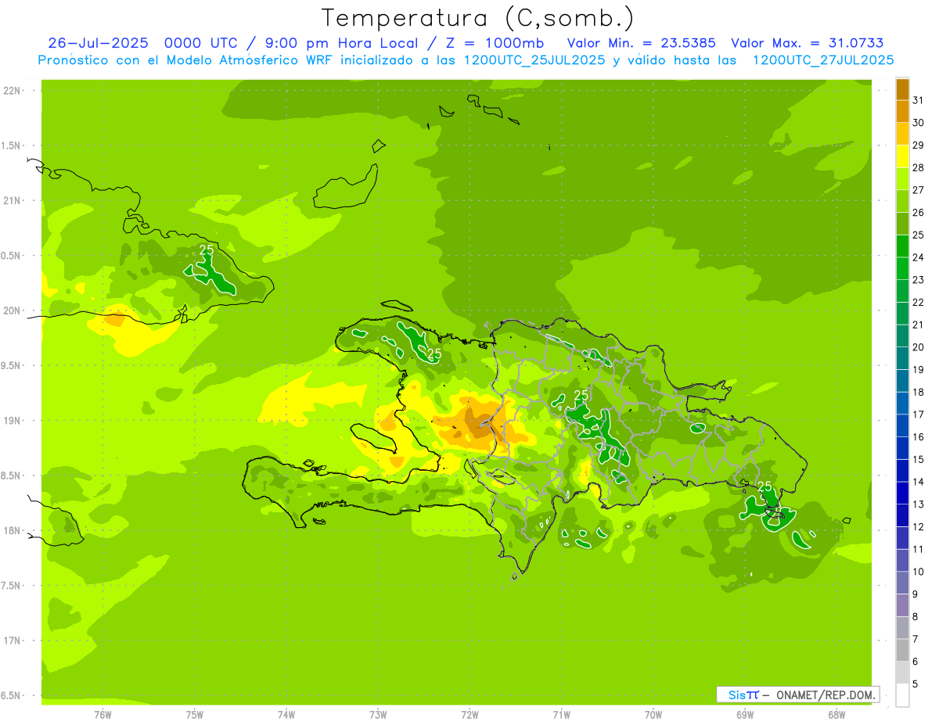Click blue legend swatch between 15 and 16

pos(902,448)
